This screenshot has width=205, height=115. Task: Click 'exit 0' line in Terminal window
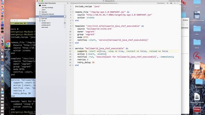14,29
